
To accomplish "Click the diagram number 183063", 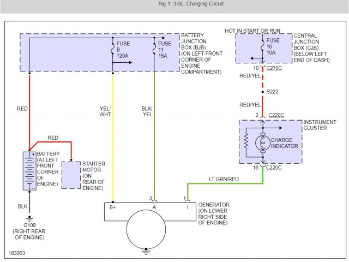I will click(x=17, y=254).
